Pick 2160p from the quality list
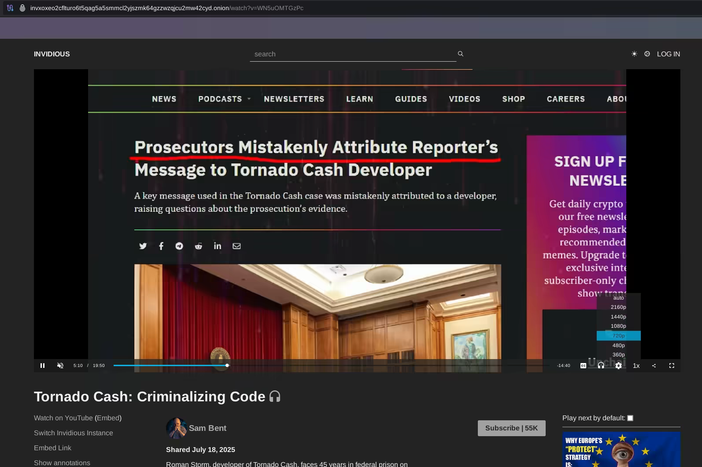The image size is (702, 467). click(618, 307)
